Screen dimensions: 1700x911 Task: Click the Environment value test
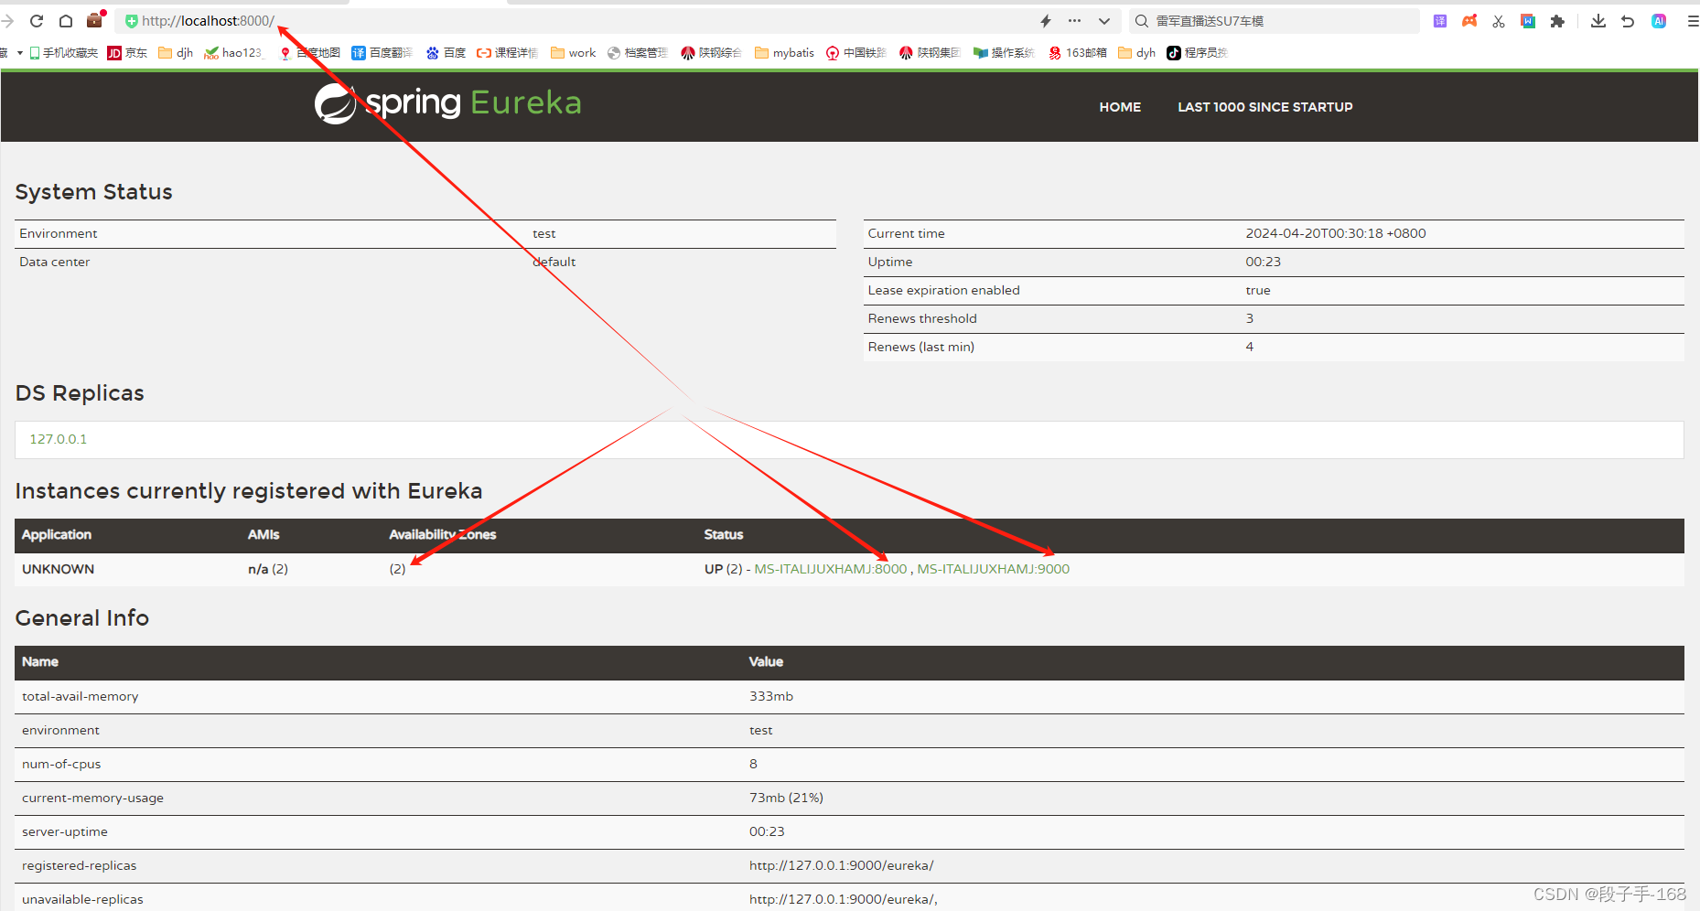[x=544, y=233]
